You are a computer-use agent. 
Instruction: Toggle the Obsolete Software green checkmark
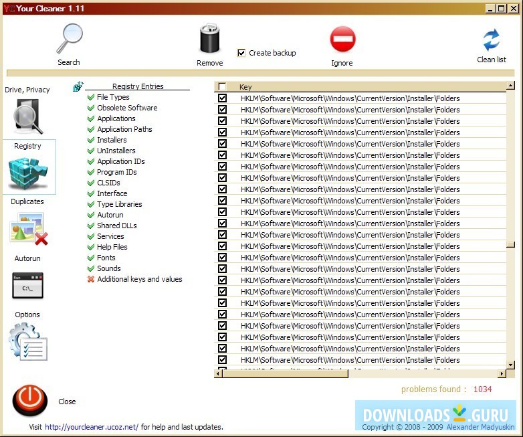(91, 108)
